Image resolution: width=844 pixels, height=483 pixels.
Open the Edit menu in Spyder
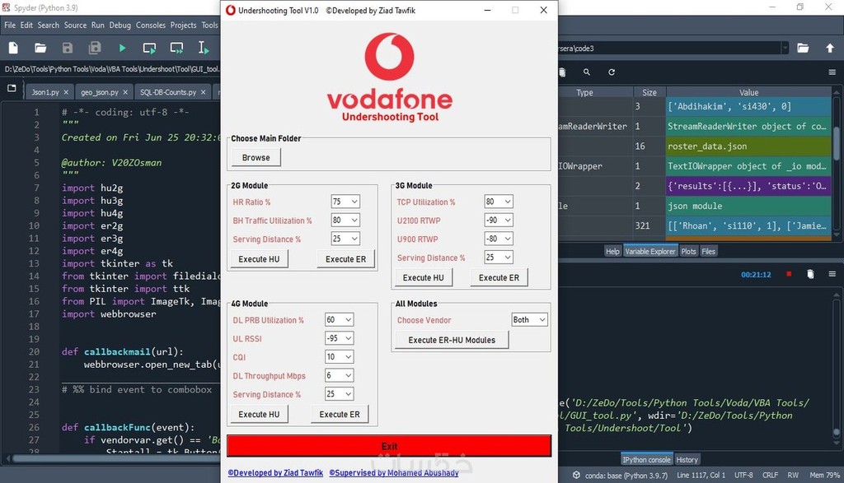26,26
